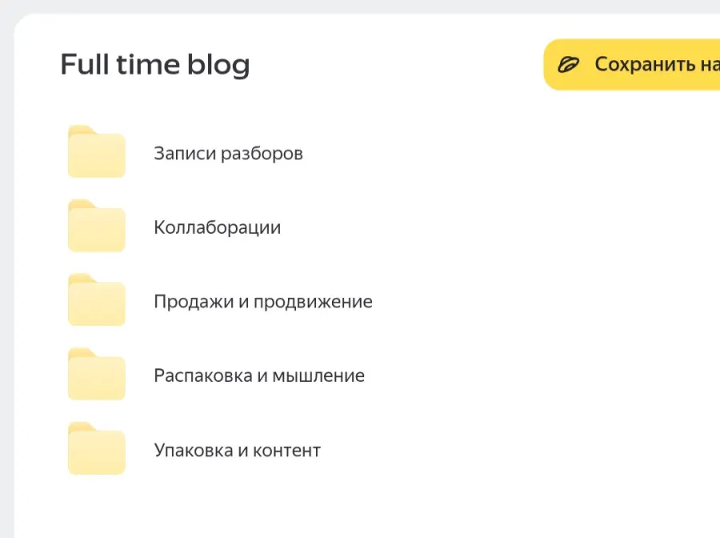
Task: Select the topmost yellow folder thumbnail
Action: 96,152
